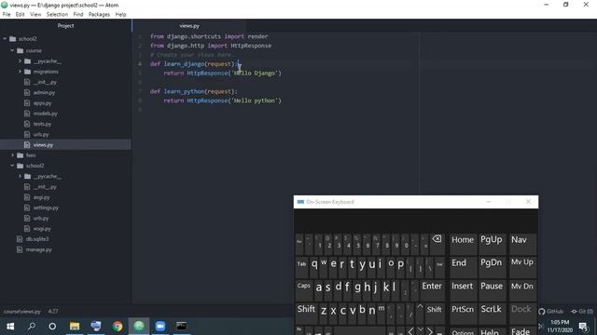Screen dimensions: 597x335
Task: Expand the migrations folder
Action: click(21, 72)
